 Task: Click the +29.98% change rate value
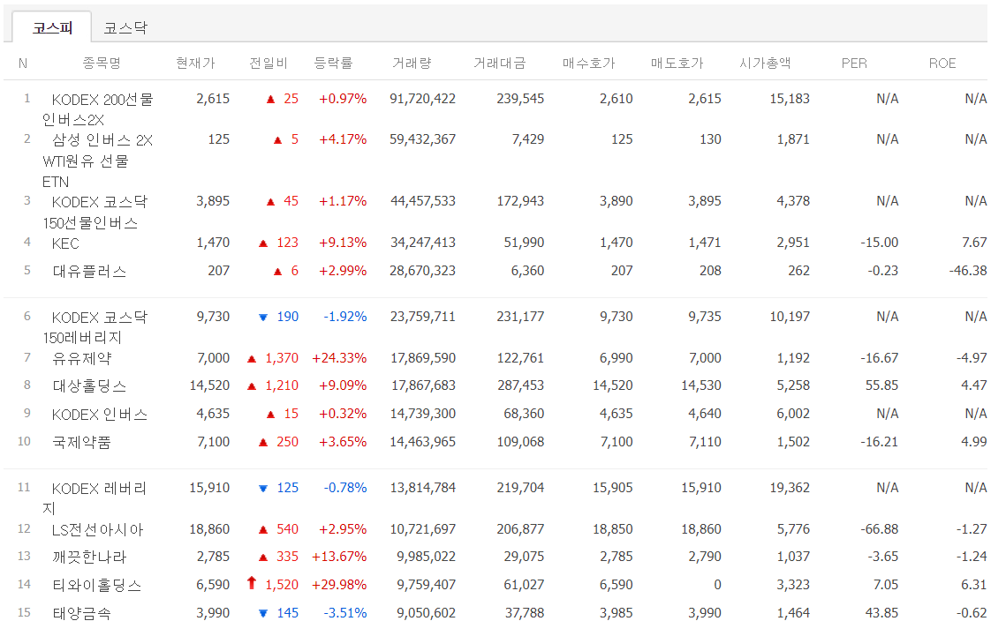pyautogui.click(x=339, y=585)
